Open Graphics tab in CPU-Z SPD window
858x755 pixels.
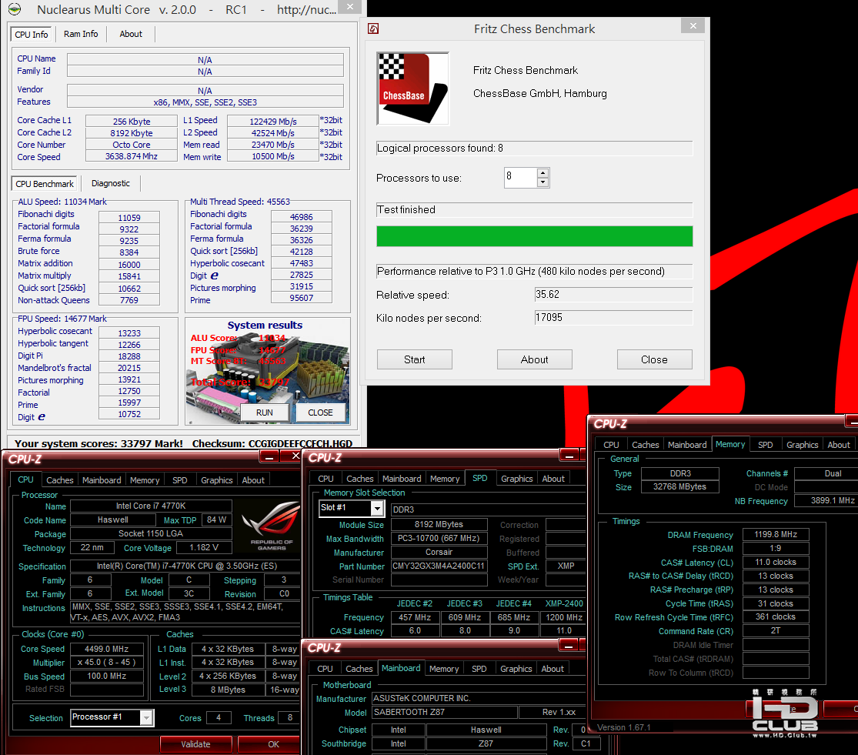pos(516,479)
